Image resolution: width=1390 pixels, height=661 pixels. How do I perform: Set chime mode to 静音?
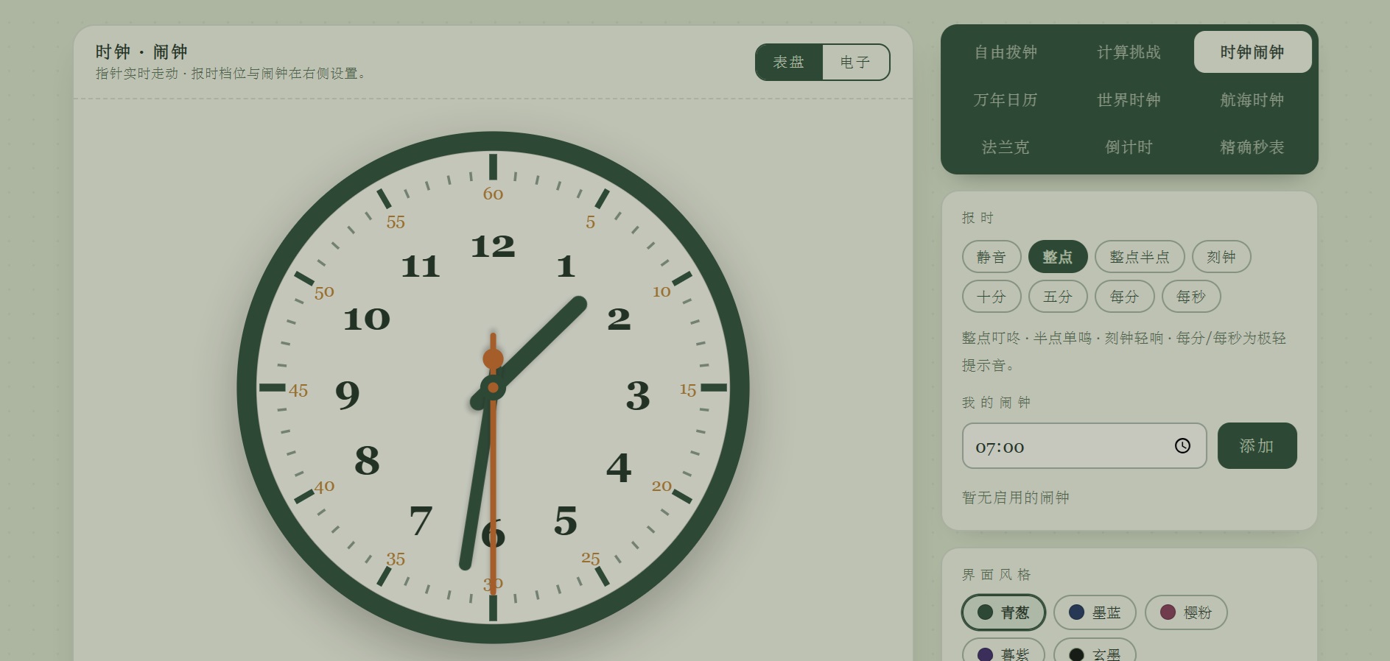coord(991,257)
